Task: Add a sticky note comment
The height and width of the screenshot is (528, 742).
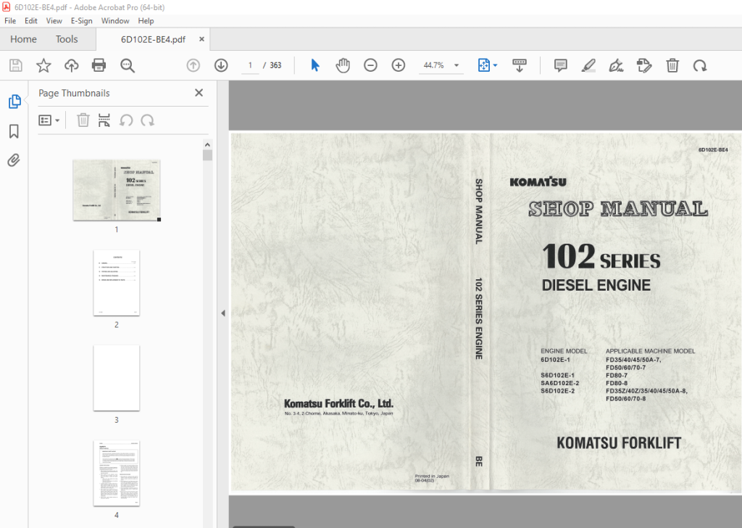Action: [560, 65]
